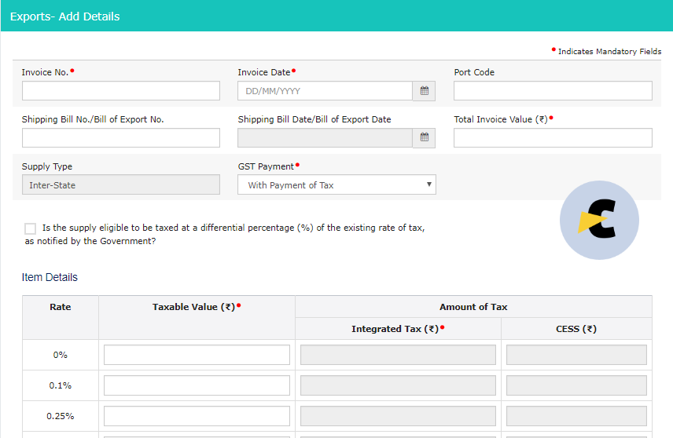The image size is (673, 438).
Task: Click the 'Port Code' label
Action: click(x=474, y=72)
